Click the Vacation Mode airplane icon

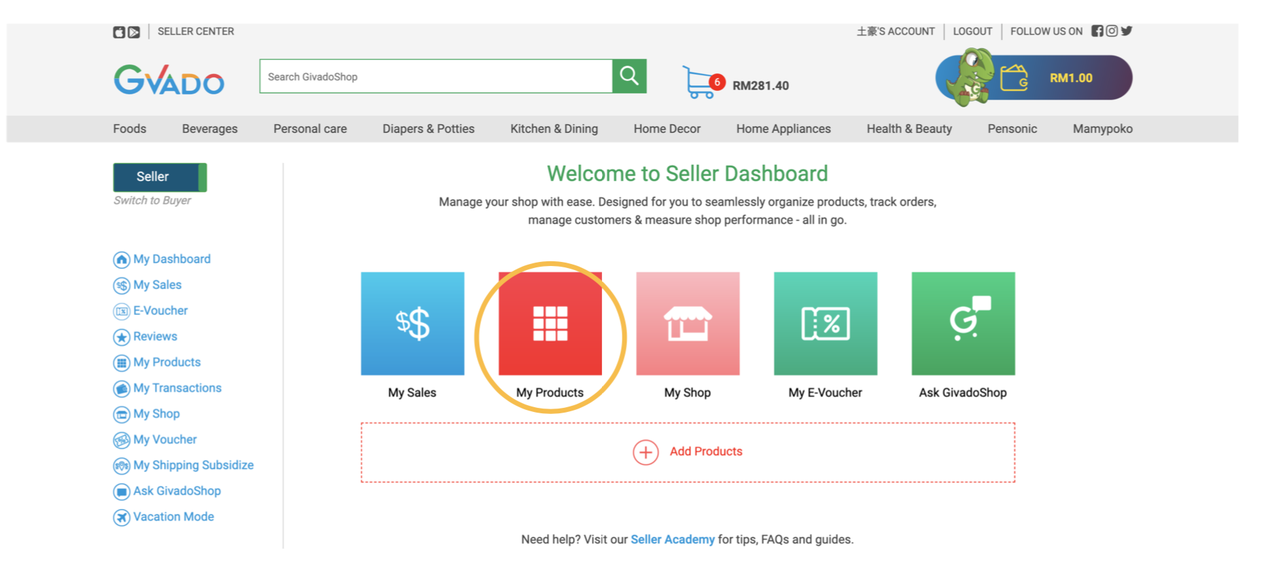(122, 518)
